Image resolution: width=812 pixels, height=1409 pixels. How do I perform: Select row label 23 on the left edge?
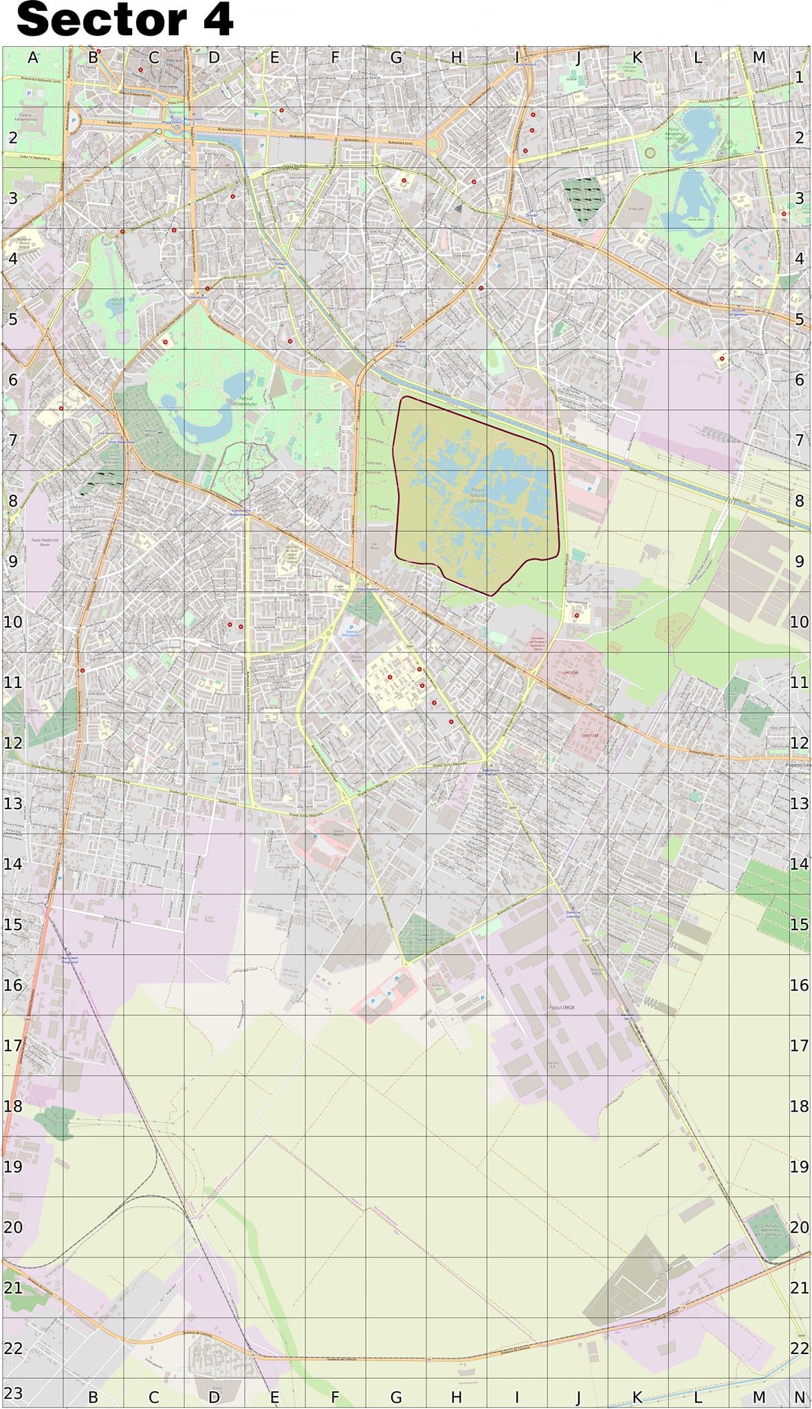point(13,1393)
